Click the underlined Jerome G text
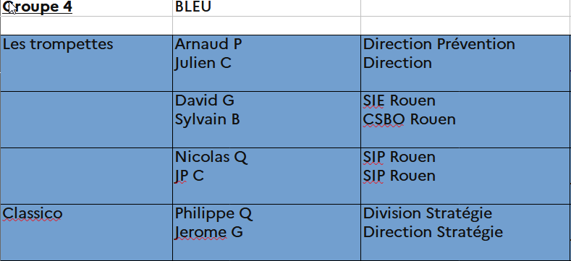This screenshot has width=571, height=261. coord(209,233)
